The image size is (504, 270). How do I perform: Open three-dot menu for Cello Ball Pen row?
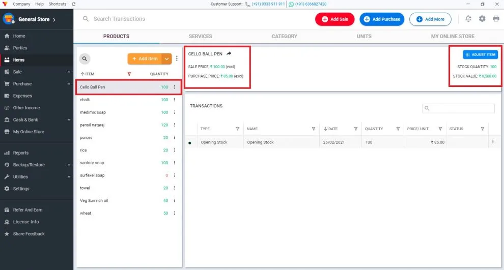coord(175,87)
